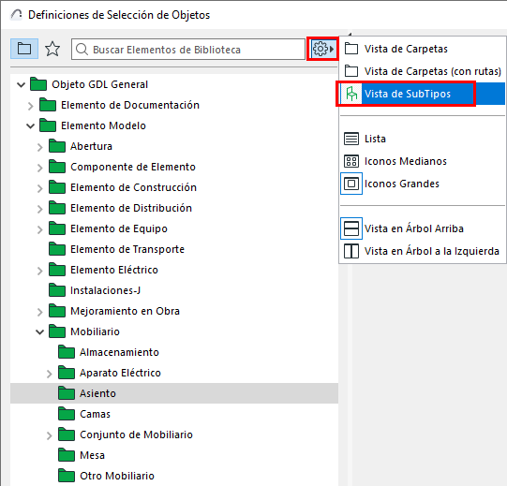Click green folder icon of Abertura

coord(57,146)
